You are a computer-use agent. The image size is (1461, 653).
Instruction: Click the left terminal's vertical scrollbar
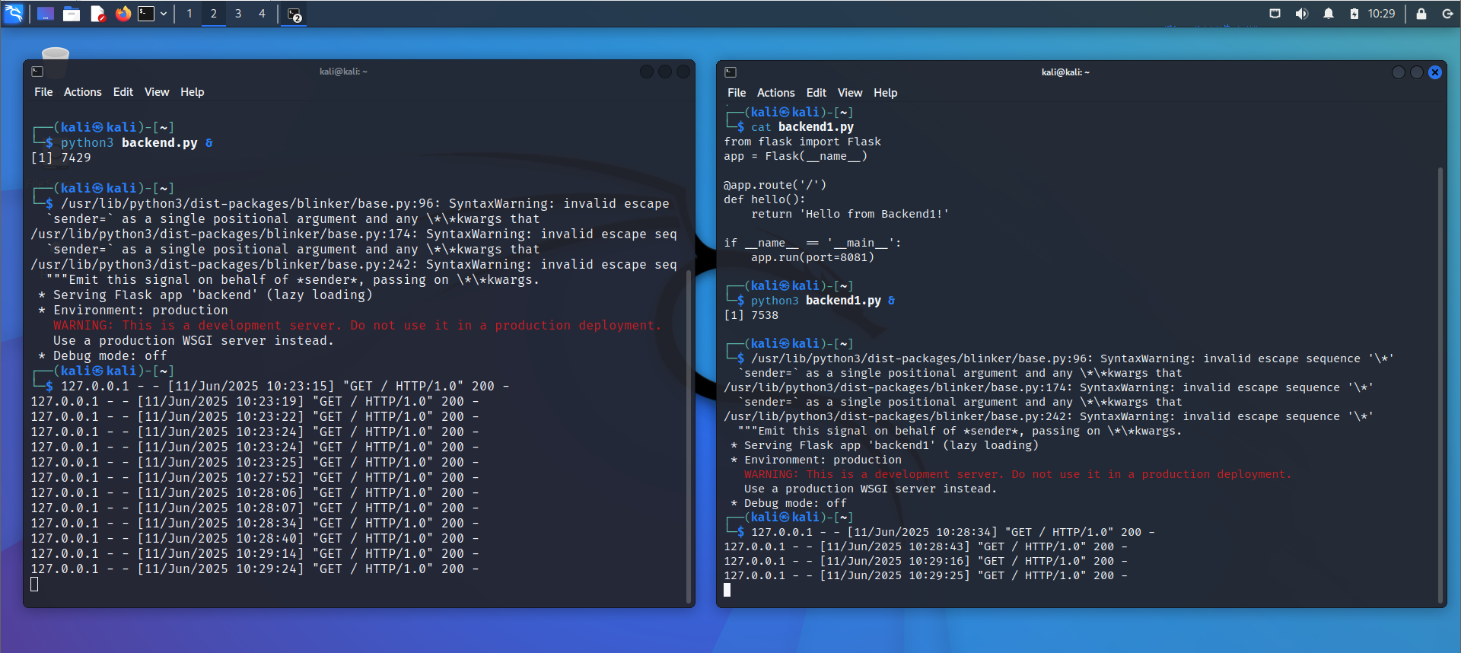coord(689,438)
